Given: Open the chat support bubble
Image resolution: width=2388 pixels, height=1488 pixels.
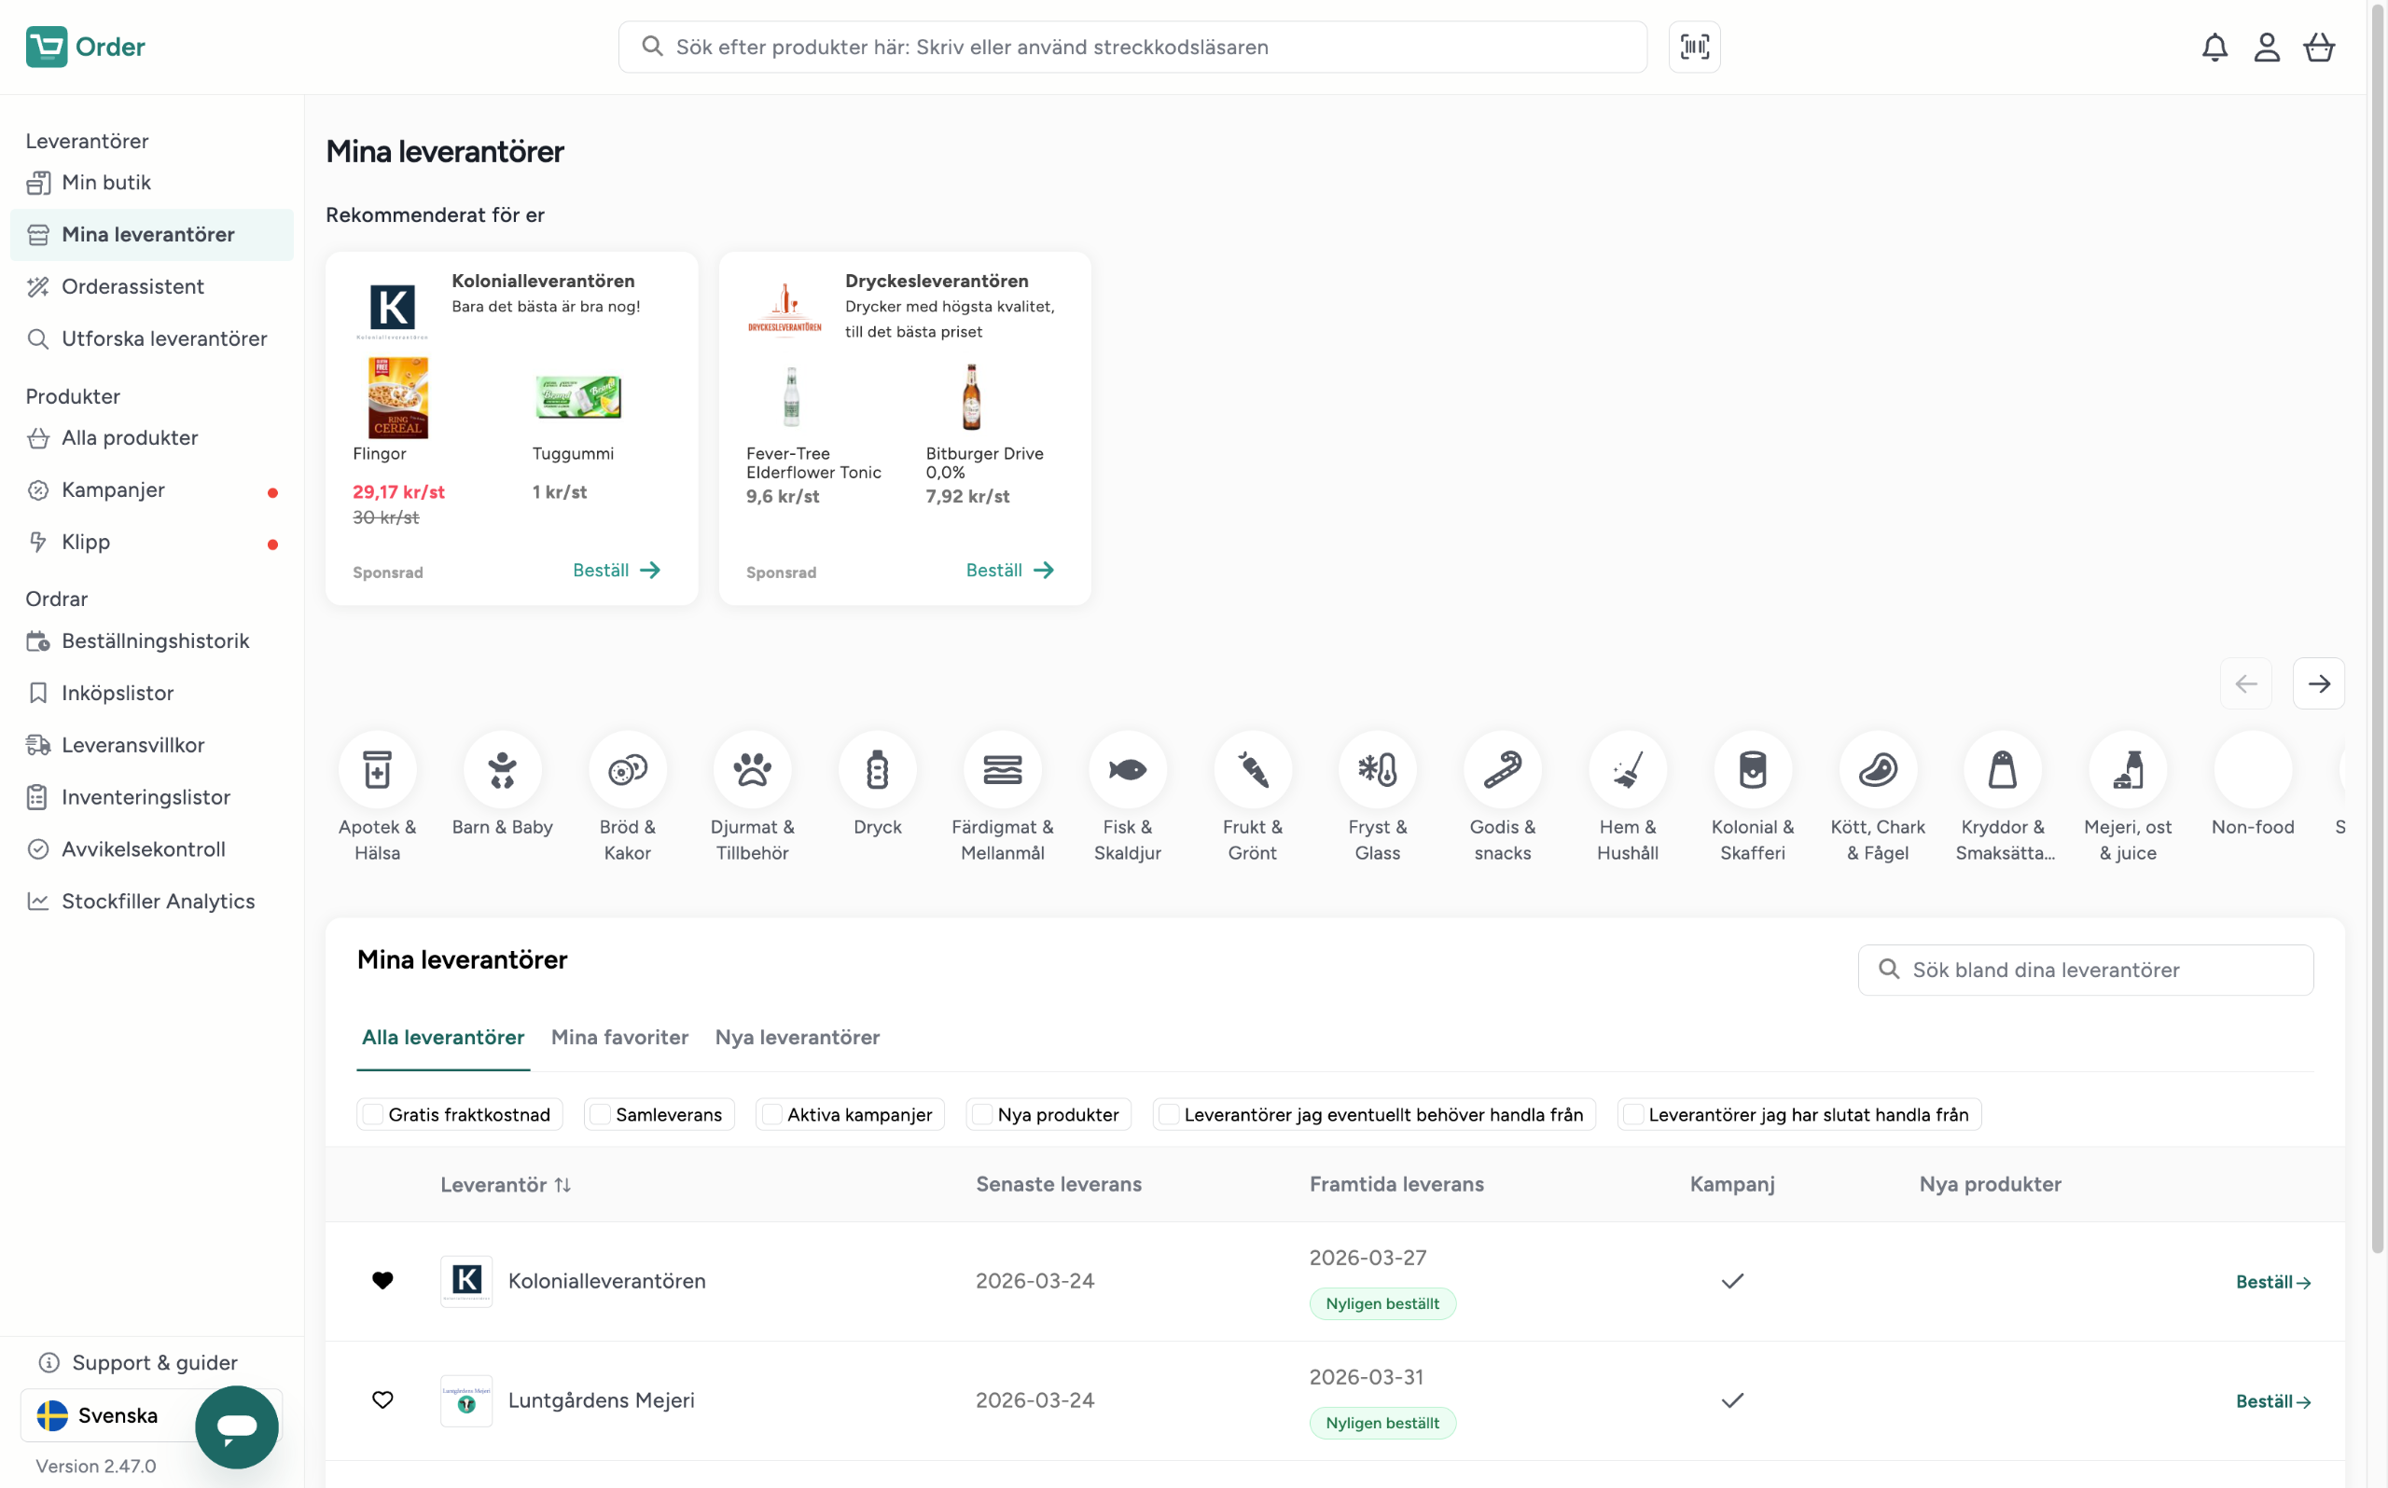Looking at the screenshot, I should (x=236, y=1426).
